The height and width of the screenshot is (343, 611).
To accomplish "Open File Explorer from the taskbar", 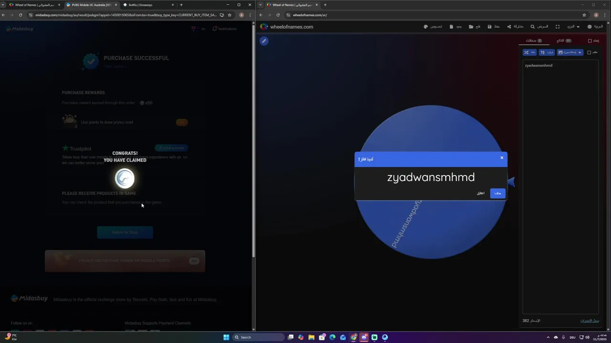I will pos(311,337).
